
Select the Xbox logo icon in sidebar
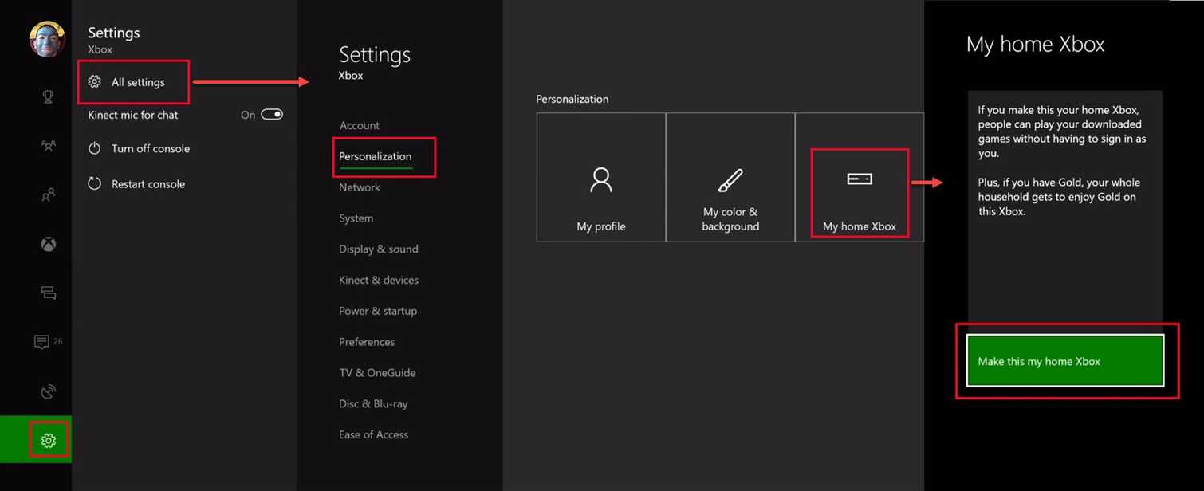click(x=49, y=244)
